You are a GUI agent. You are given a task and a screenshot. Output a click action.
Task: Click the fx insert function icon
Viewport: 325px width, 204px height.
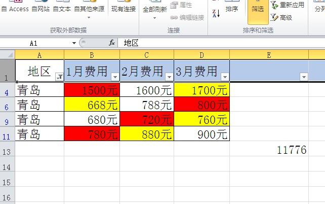112,43
